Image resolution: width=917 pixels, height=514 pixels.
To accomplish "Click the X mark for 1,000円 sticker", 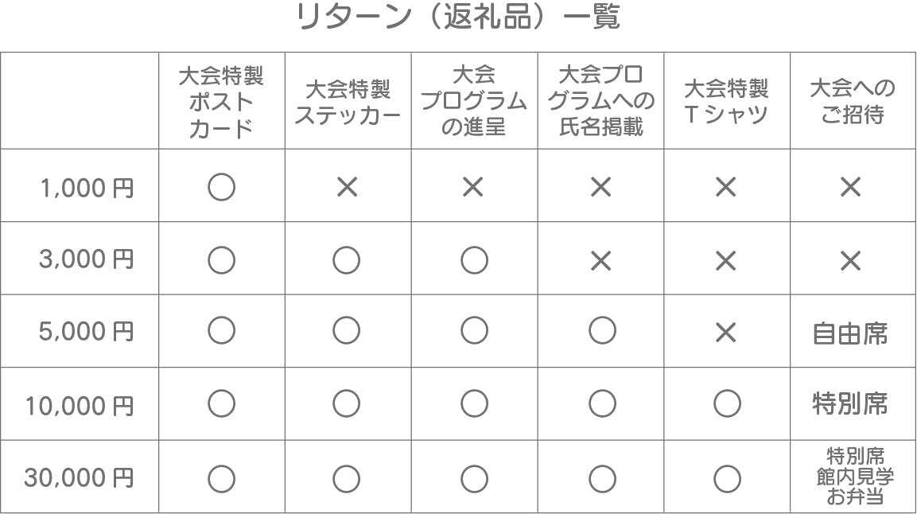I will tap(347, 187).
